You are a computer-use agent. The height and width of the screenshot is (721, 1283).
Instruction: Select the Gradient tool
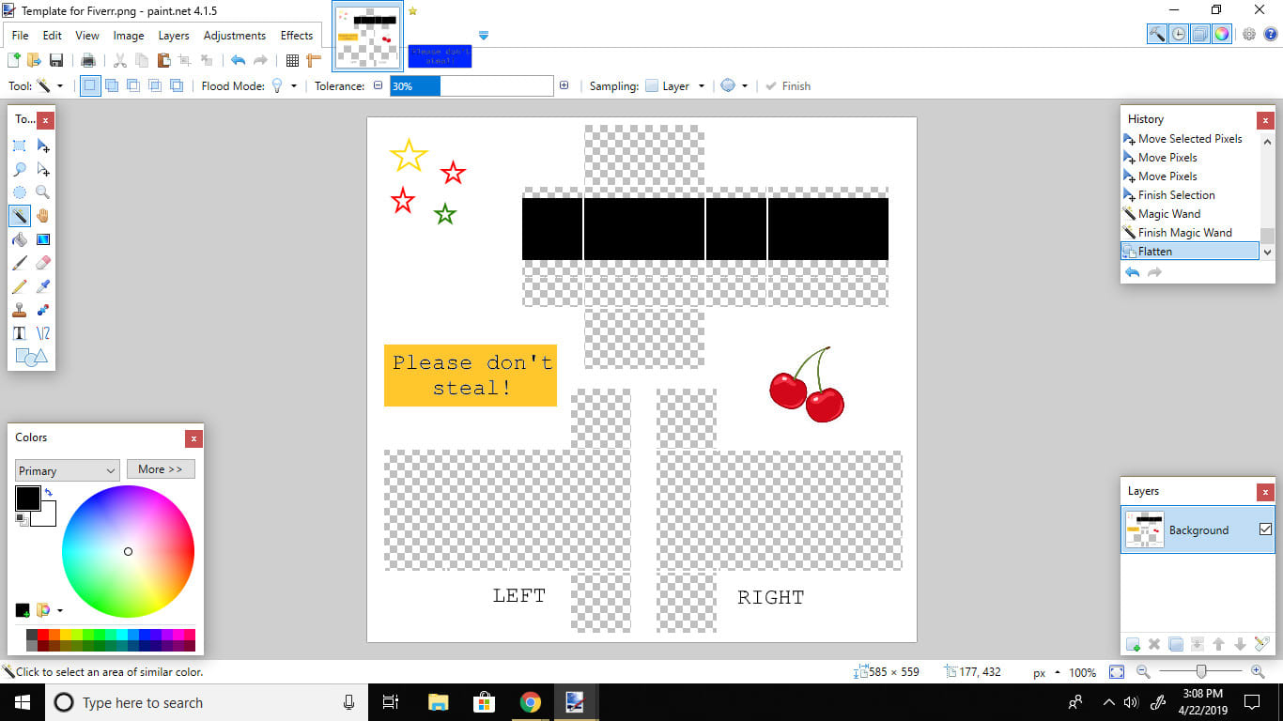(42, 239)
